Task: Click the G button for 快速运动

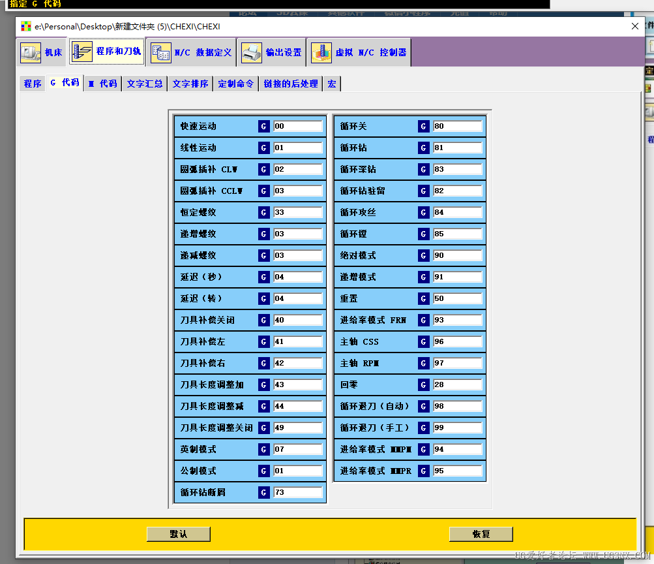Action: point(263,126)
